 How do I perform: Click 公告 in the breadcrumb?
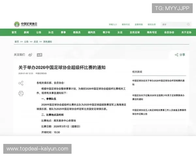[26, 42]
